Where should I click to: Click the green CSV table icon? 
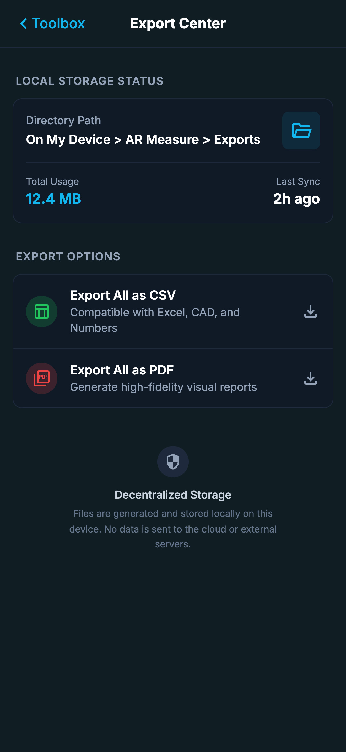pyautogui.click(x=42, y=311)
